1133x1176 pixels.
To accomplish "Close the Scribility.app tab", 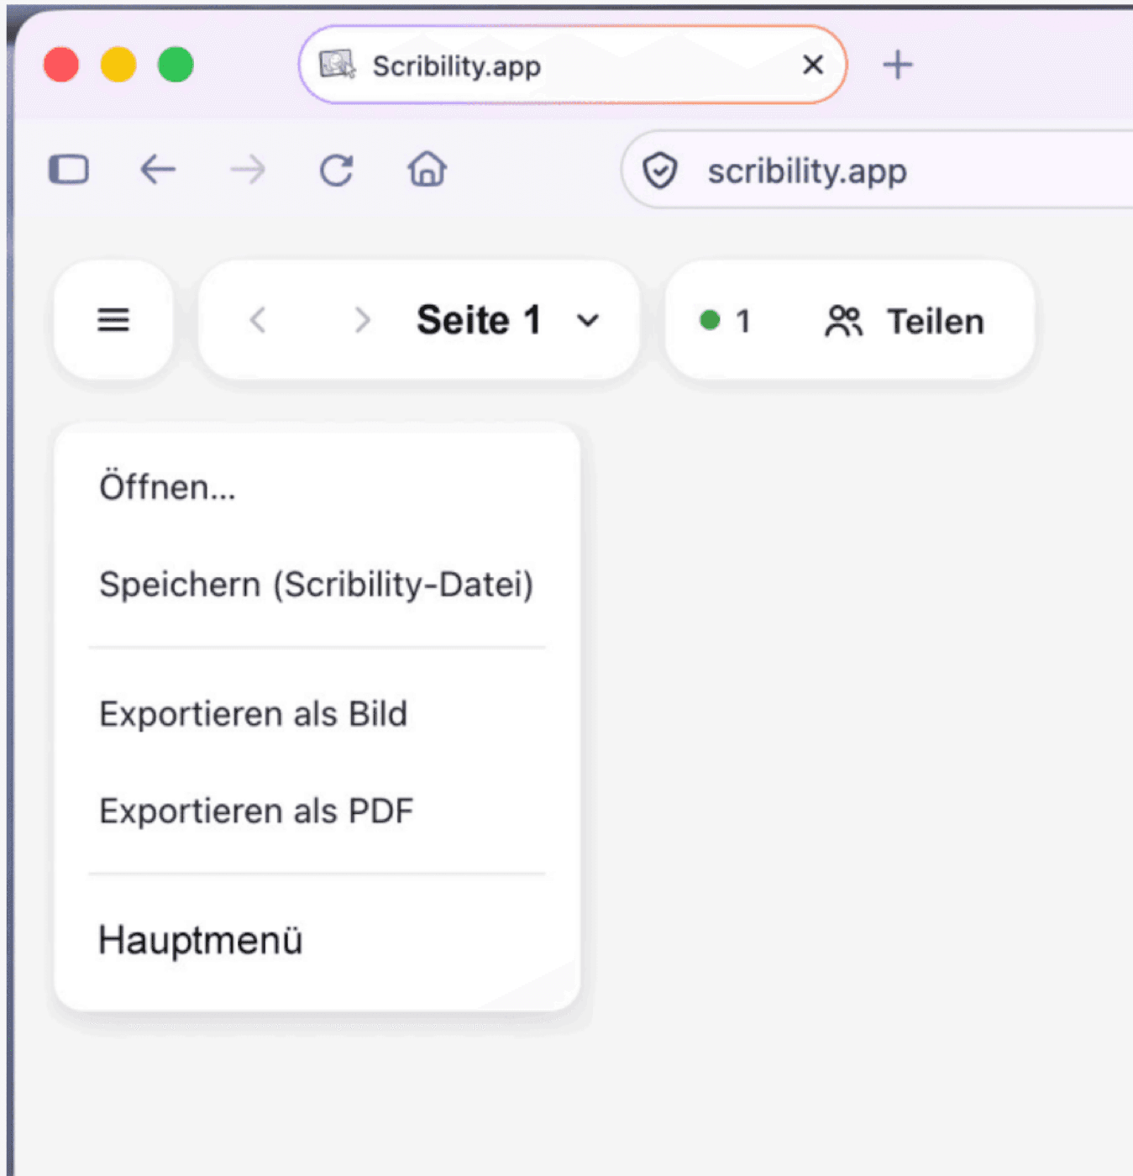I will tap(813, 65).
